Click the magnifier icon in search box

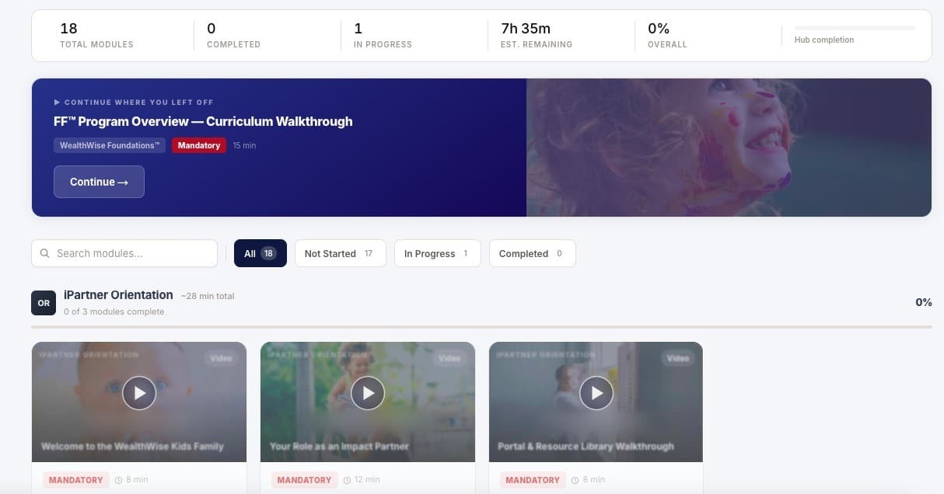(45, 253)
